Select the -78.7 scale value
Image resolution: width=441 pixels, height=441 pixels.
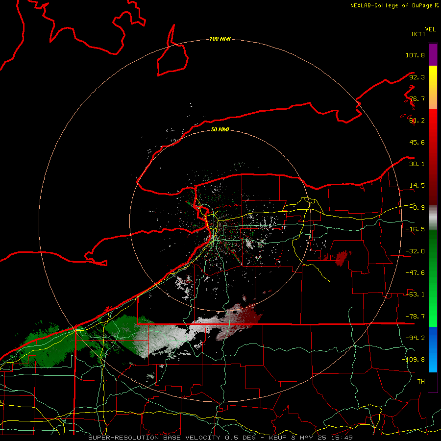[415, 317]
